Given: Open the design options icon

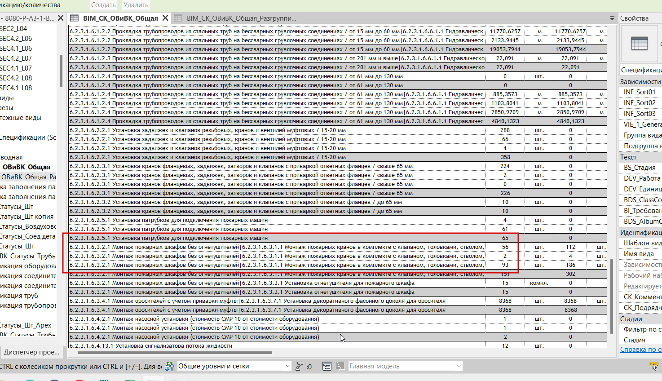Looking at the screenshot, I should (x=327, y=366).
